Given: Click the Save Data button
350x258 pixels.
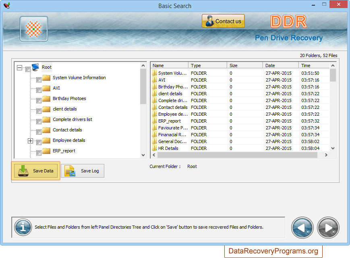Looking at the screenshot, I should point(36,171).
